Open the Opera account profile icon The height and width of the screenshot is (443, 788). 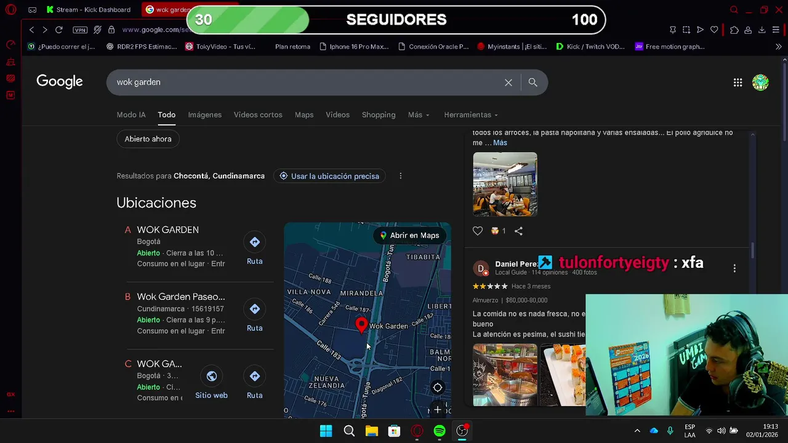748,30
